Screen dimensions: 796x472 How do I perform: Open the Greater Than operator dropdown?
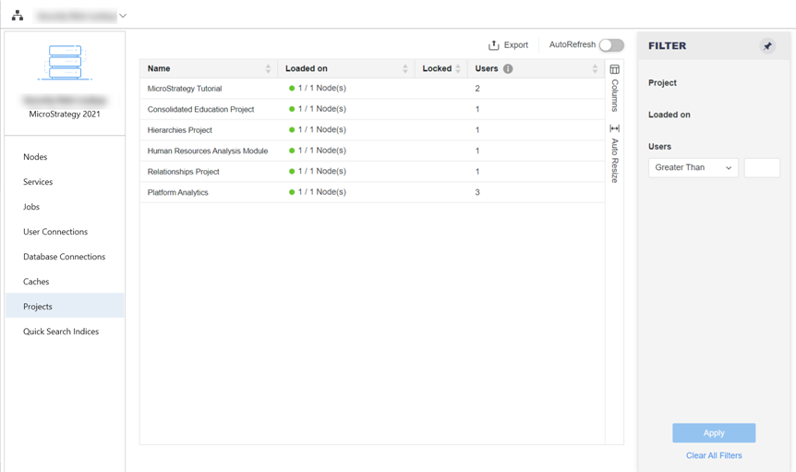(693, 168)
